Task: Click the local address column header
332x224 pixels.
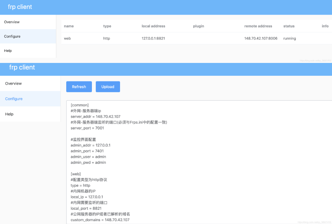Action: (153, 26)
